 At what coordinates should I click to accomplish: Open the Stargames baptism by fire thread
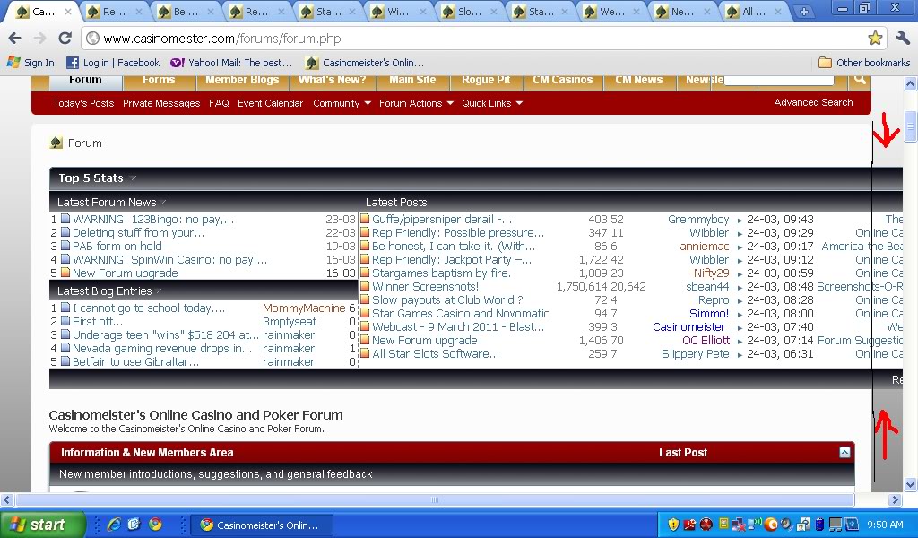441,273
